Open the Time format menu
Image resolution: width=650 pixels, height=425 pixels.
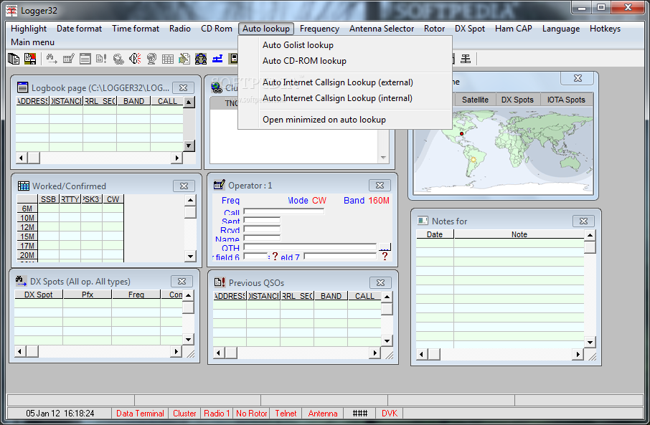click(x=136, y=29)
